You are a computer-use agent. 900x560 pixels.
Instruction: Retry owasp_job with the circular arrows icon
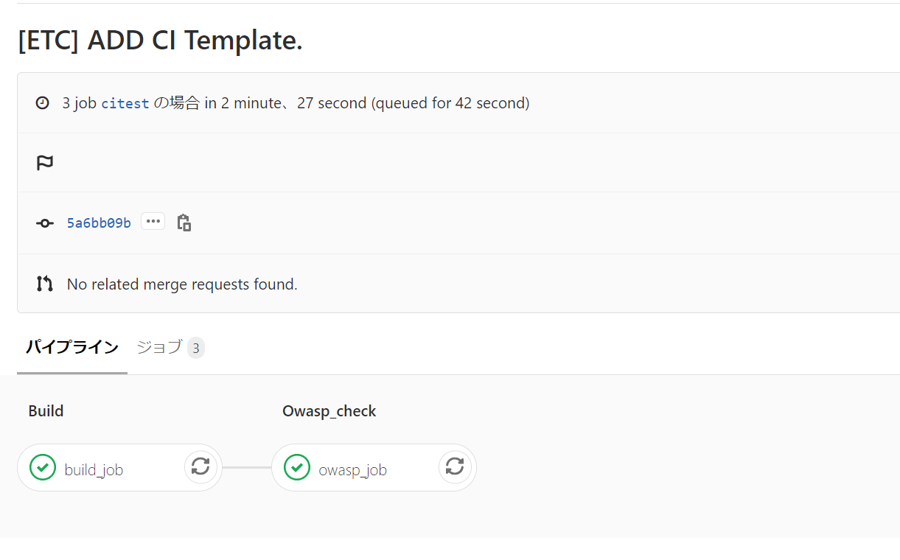click(x=455, y=466)
